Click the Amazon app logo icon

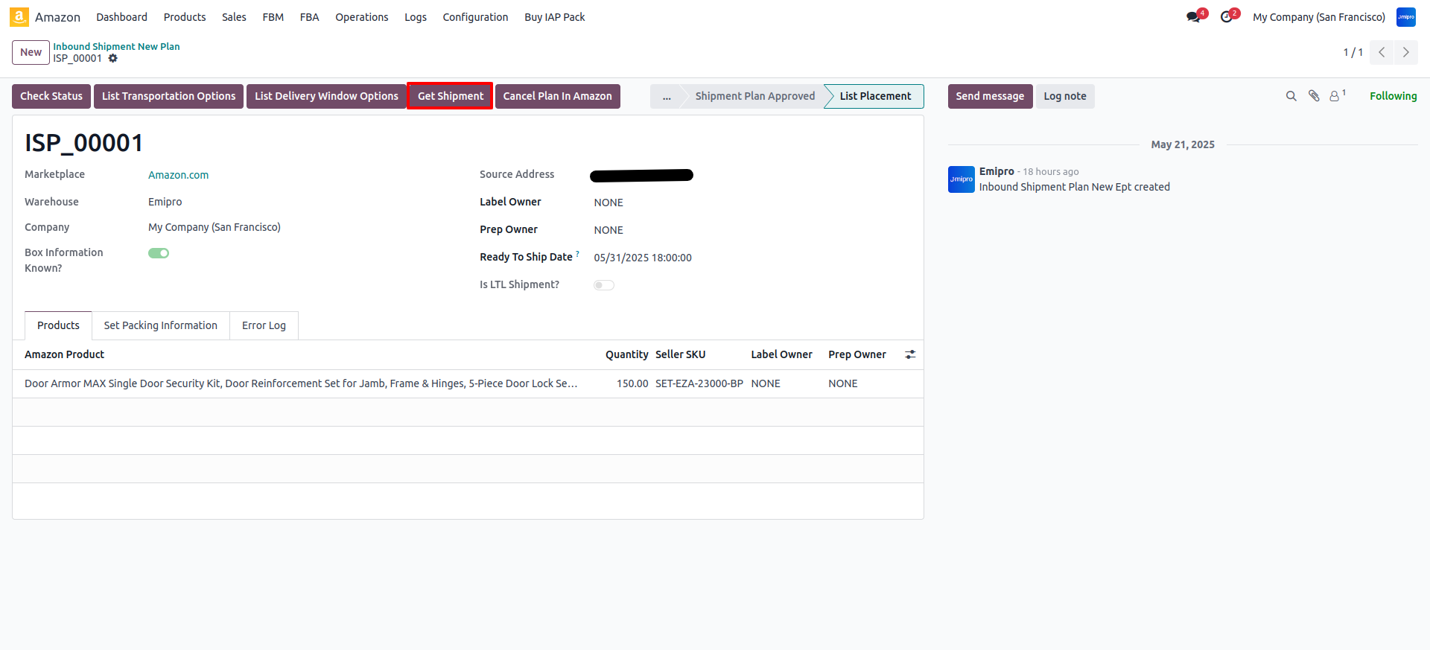[19, 16]
